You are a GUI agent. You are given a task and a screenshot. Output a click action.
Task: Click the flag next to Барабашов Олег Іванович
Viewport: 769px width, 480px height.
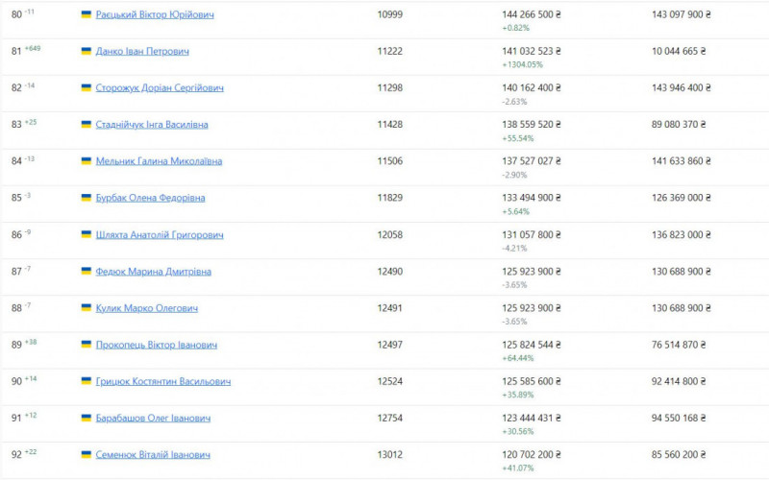pyautogui.click(x=87, y=419)
